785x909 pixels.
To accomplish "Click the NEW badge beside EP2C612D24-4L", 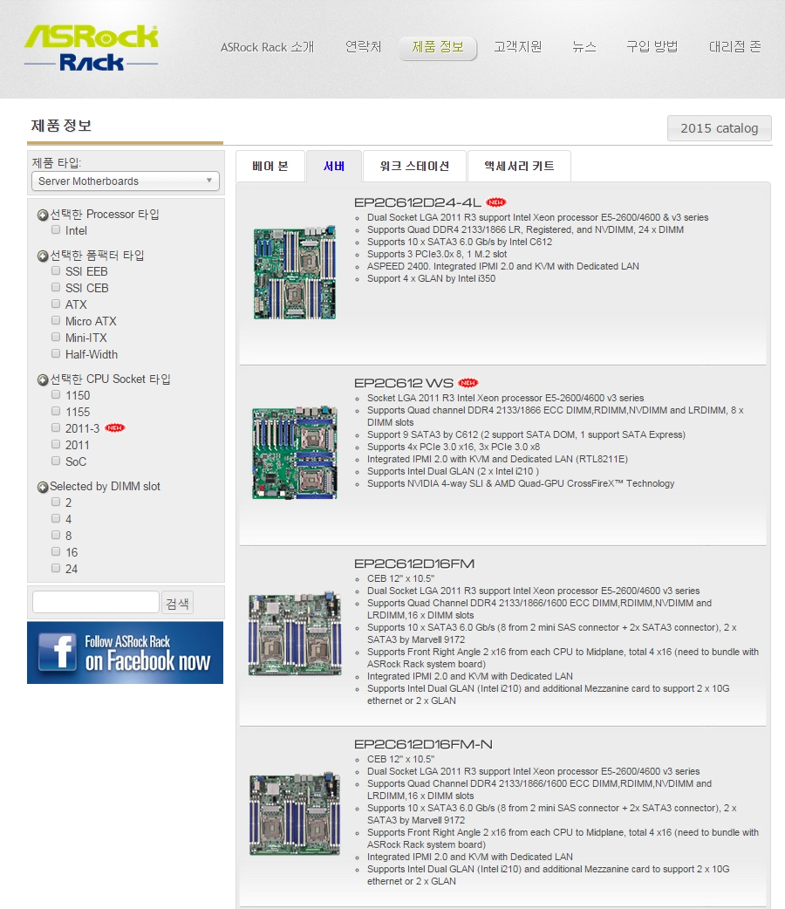I will tap(495, 202).
